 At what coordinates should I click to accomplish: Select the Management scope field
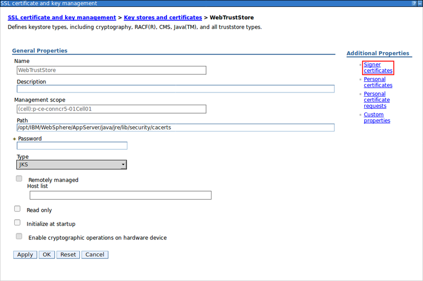(112, 109)
